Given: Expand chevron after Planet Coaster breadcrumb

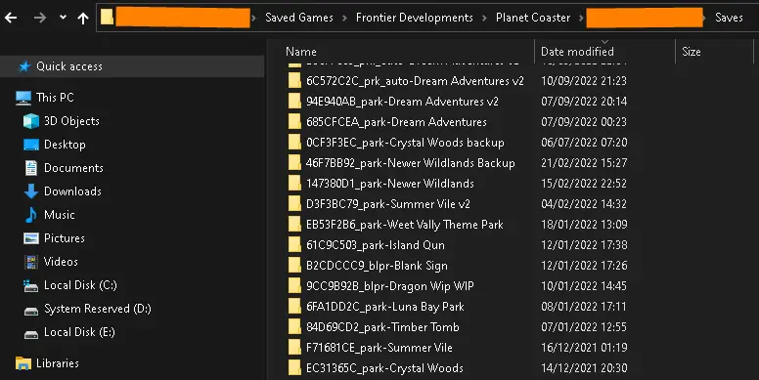Looking at the screenshot, I should [x=581, y=19].
